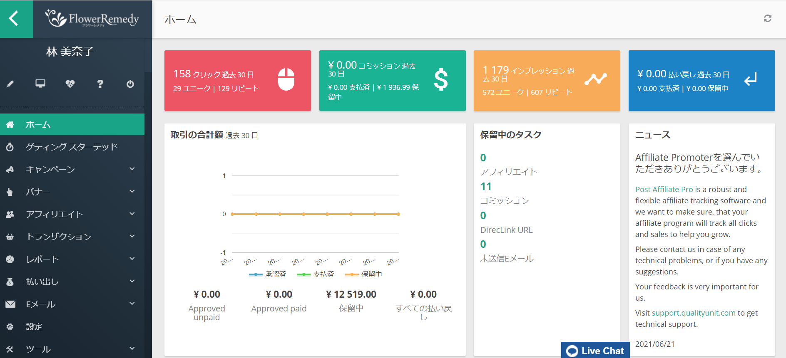Click the megaphone campaign icon
Viewport: 786px width, 358px height.
10,169
